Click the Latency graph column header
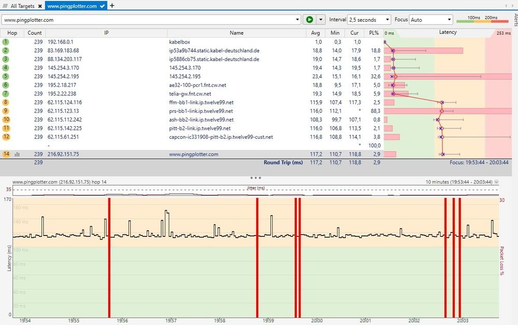518x325 pixels. 447,32
